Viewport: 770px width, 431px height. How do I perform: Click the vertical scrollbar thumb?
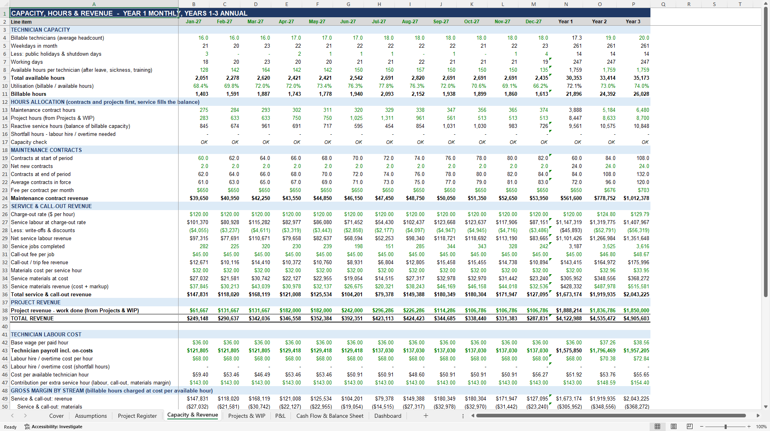(766, 152)
